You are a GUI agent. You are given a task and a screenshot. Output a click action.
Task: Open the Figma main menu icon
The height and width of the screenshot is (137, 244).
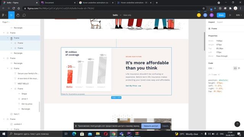(x=3, y=15)
